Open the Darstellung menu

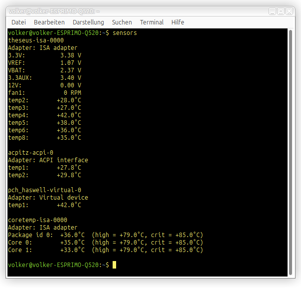click(88, 22)
